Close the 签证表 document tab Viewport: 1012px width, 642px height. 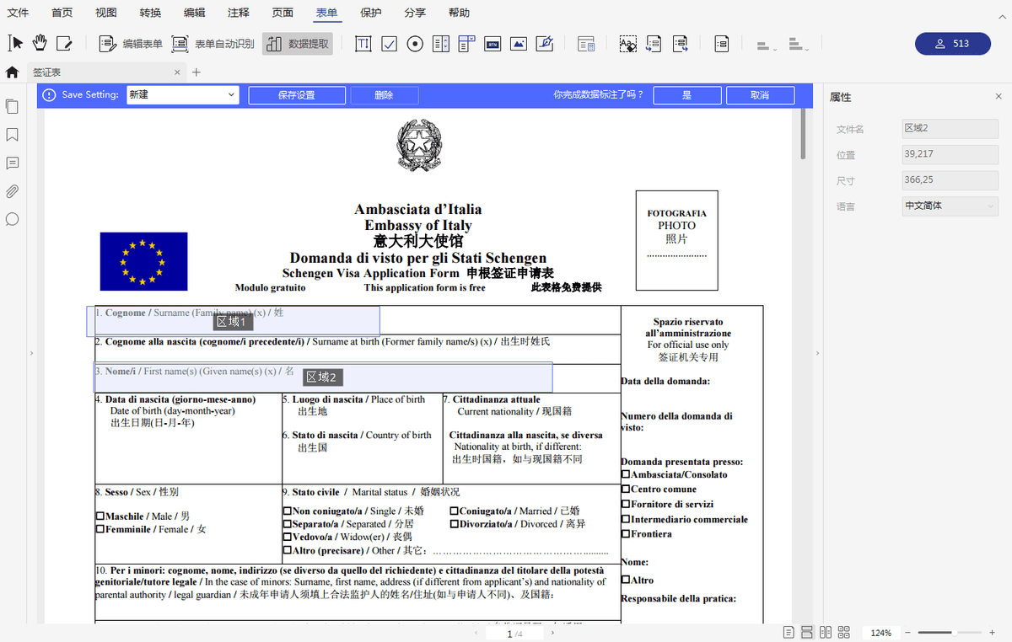click(177, 72)
